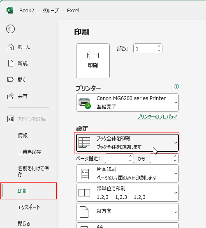206x228 pixels.
Task: Click the printer info icon beside プリンター
Action: pyautogui.click(x=176, y=87)
